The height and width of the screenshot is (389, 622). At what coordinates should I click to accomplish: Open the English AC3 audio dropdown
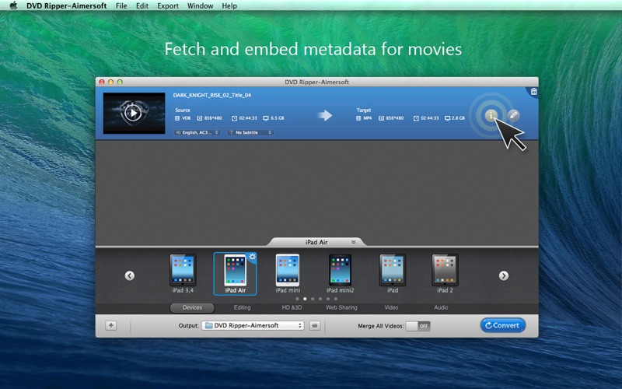(x=197, y=132)
